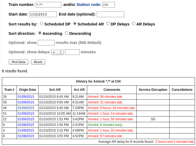Image resolution: width=196 pixels, height=146 pixels.
Task: Open origin date link for train 58
Action: (26, 102)
